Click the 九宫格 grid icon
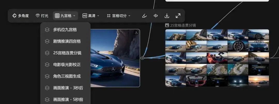 point(57,16)
